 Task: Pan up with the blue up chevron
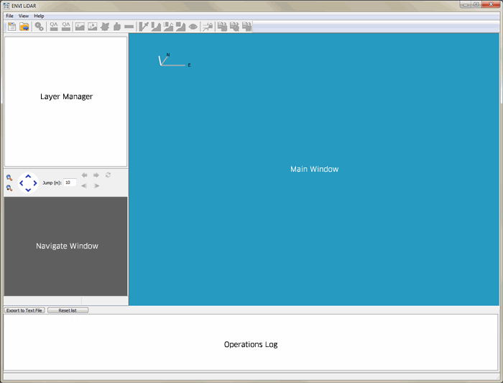pyautogui.click(x=28, y=176)
